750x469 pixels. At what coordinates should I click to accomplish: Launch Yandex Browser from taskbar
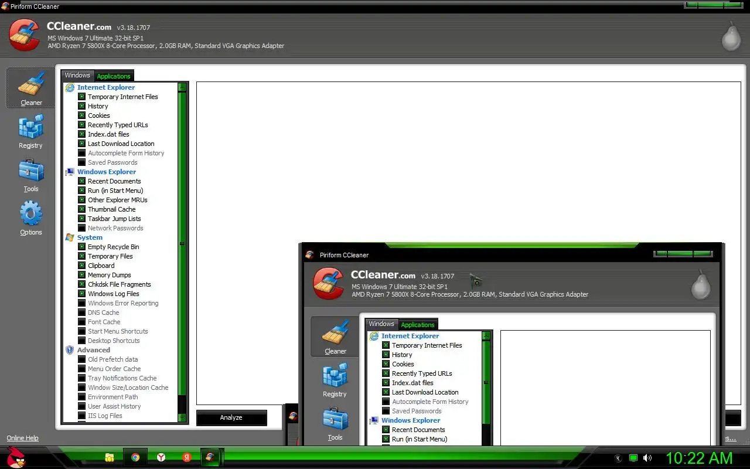161,457
